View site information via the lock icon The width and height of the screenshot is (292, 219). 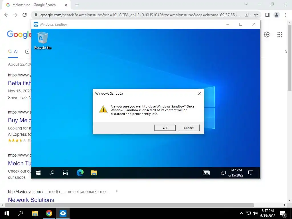point(36,15)
